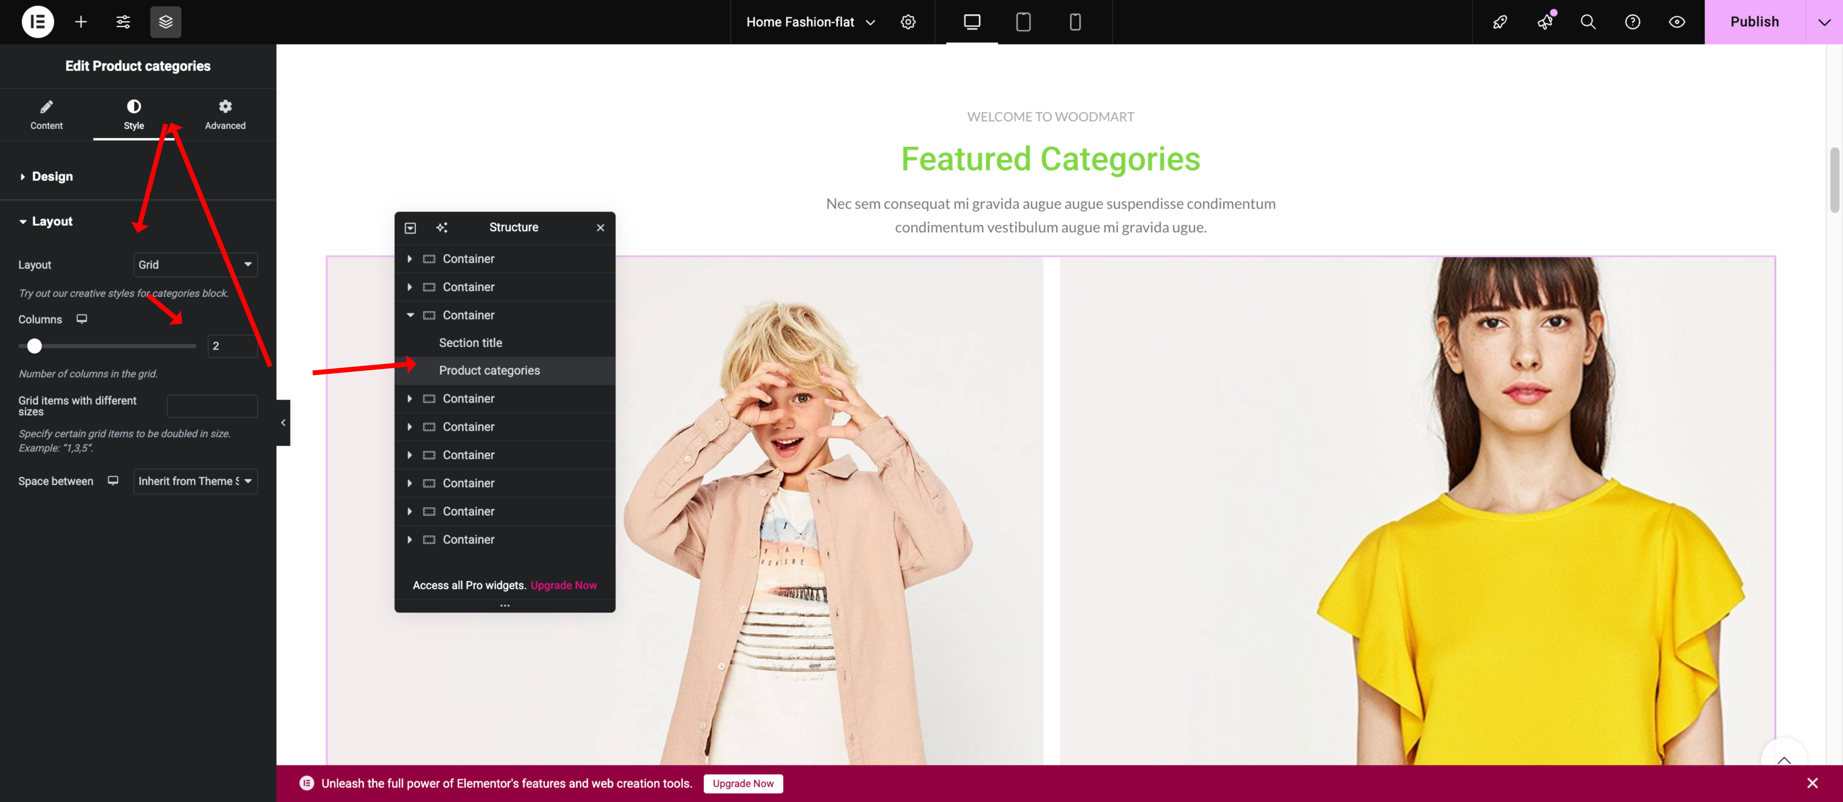Screen dimensions: 1843x802
Task: Click the scroll-to-top arrow button
Action: pyautogui.click(x=1784, y=759)
